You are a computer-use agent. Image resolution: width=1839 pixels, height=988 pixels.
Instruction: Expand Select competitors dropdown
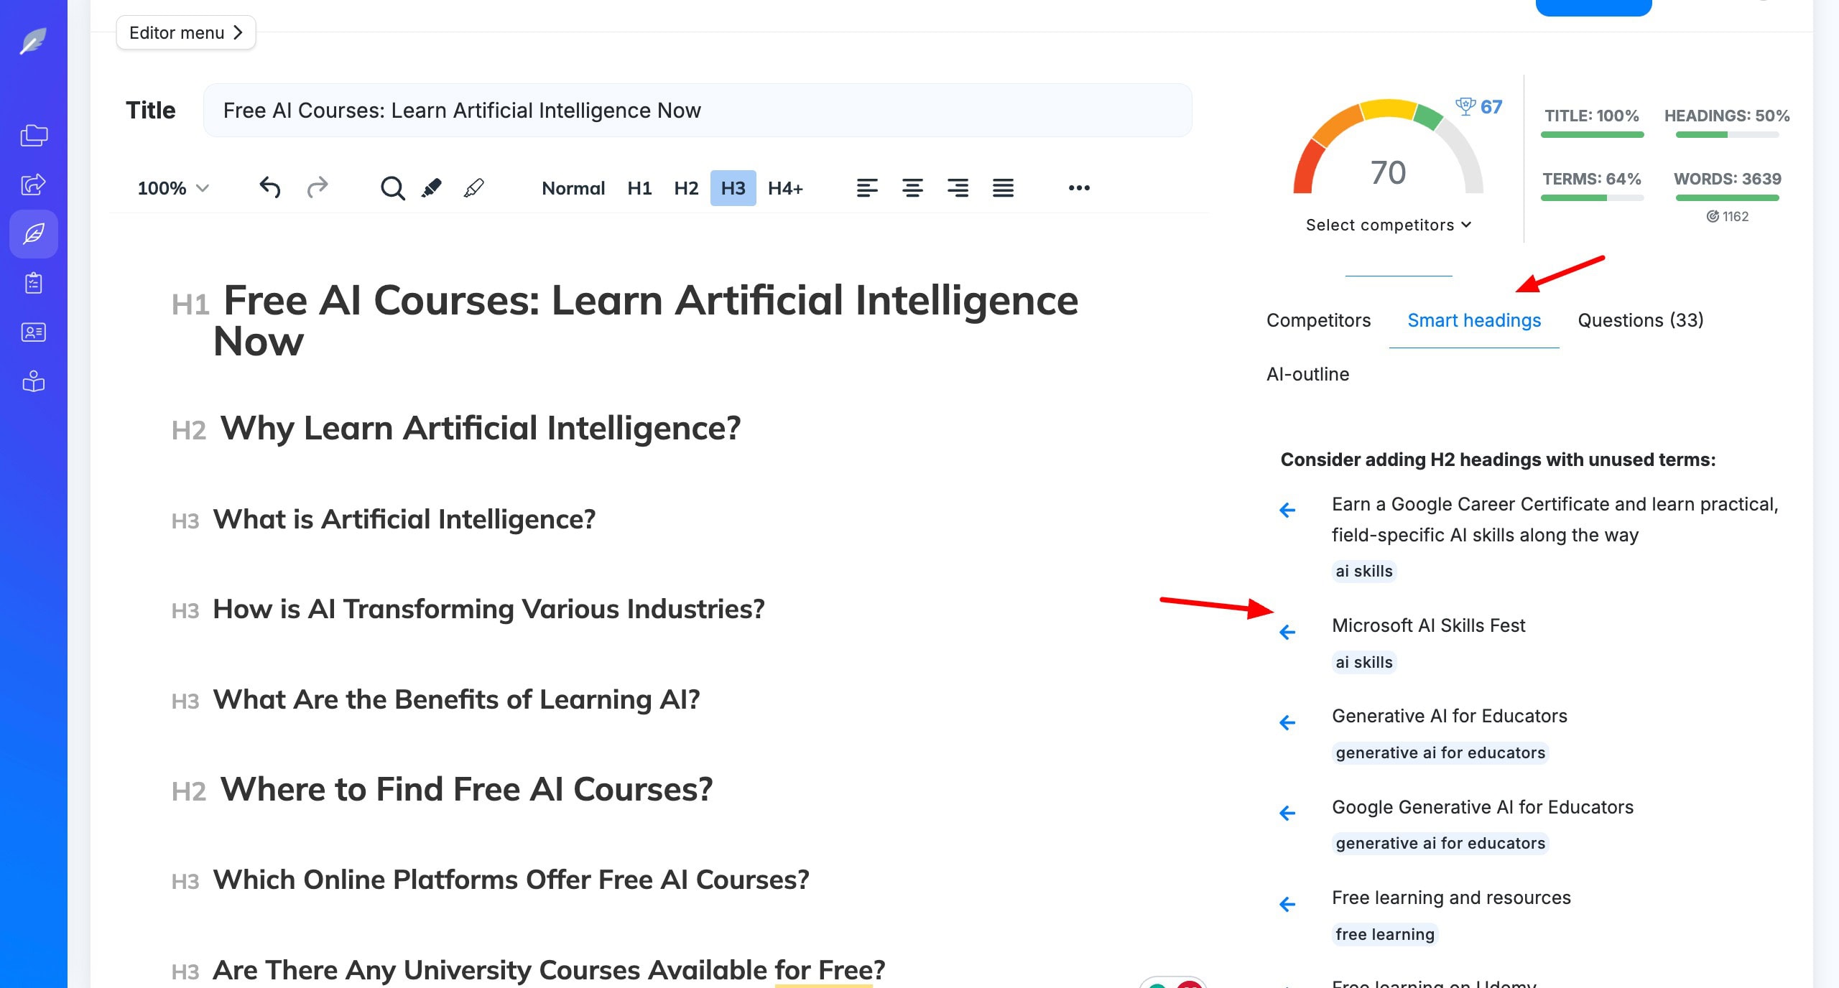pyautogui.click(x=1388, y=225)
